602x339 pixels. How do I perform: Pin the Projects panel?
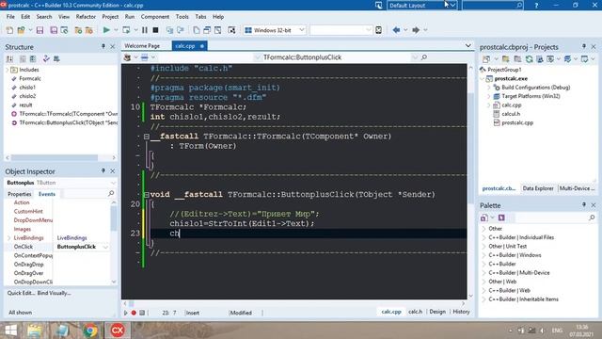(x=583, y=46)
